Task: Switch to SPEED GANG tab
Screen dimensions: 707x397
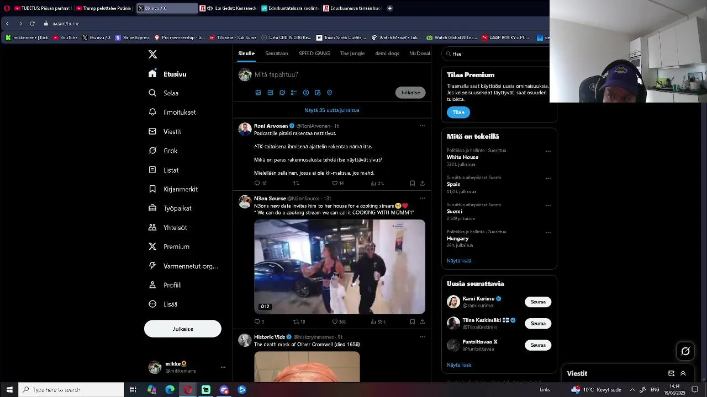Action: point(314,53)
